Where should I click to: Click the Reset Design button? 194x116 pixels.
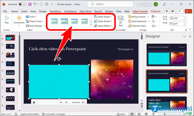point(34,26)
